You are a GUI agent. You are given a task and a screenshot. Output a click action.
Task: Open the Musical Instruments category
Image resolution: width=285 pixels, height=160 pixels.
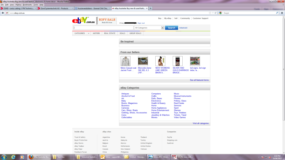pyautogui.click(x=183, y=96)
